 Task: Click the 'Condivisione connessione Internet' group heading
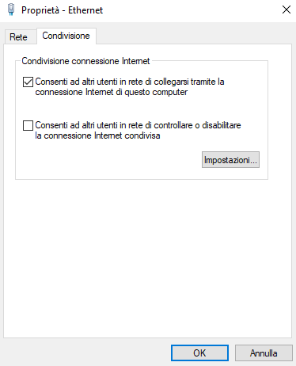pos(85,61)
